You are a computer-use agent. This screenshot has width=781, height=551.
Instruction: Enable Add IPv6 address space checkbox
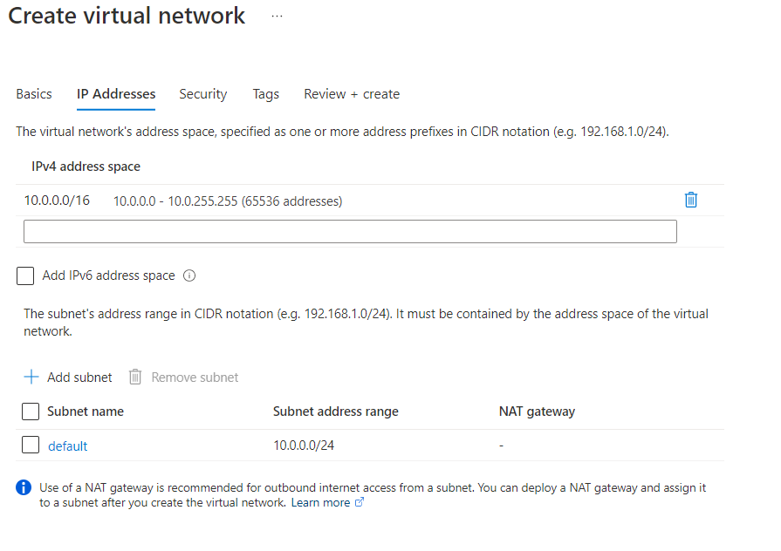(26, 276)
